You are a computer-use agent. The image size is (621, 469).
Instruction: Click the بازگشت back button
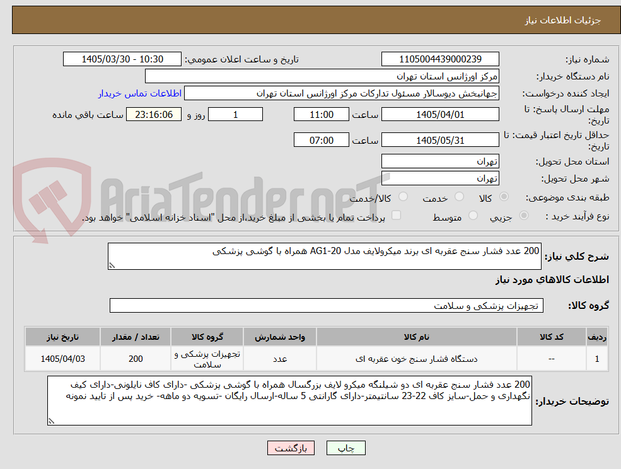tap(291, 448)
